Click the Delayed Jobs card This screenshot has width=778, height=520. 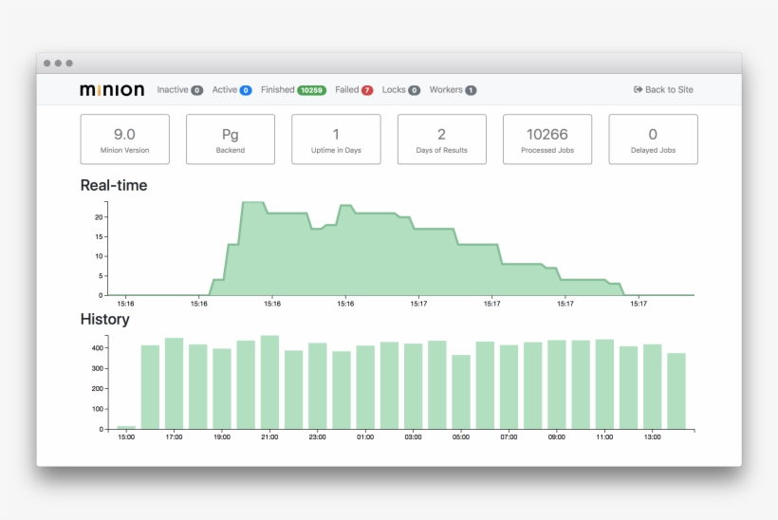(653, 139)
